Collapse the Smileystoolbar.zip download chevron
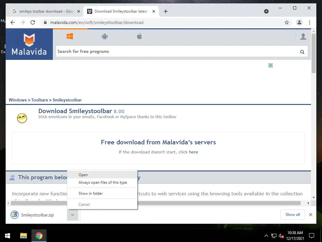The image size is (322, 242). (73, 215)
